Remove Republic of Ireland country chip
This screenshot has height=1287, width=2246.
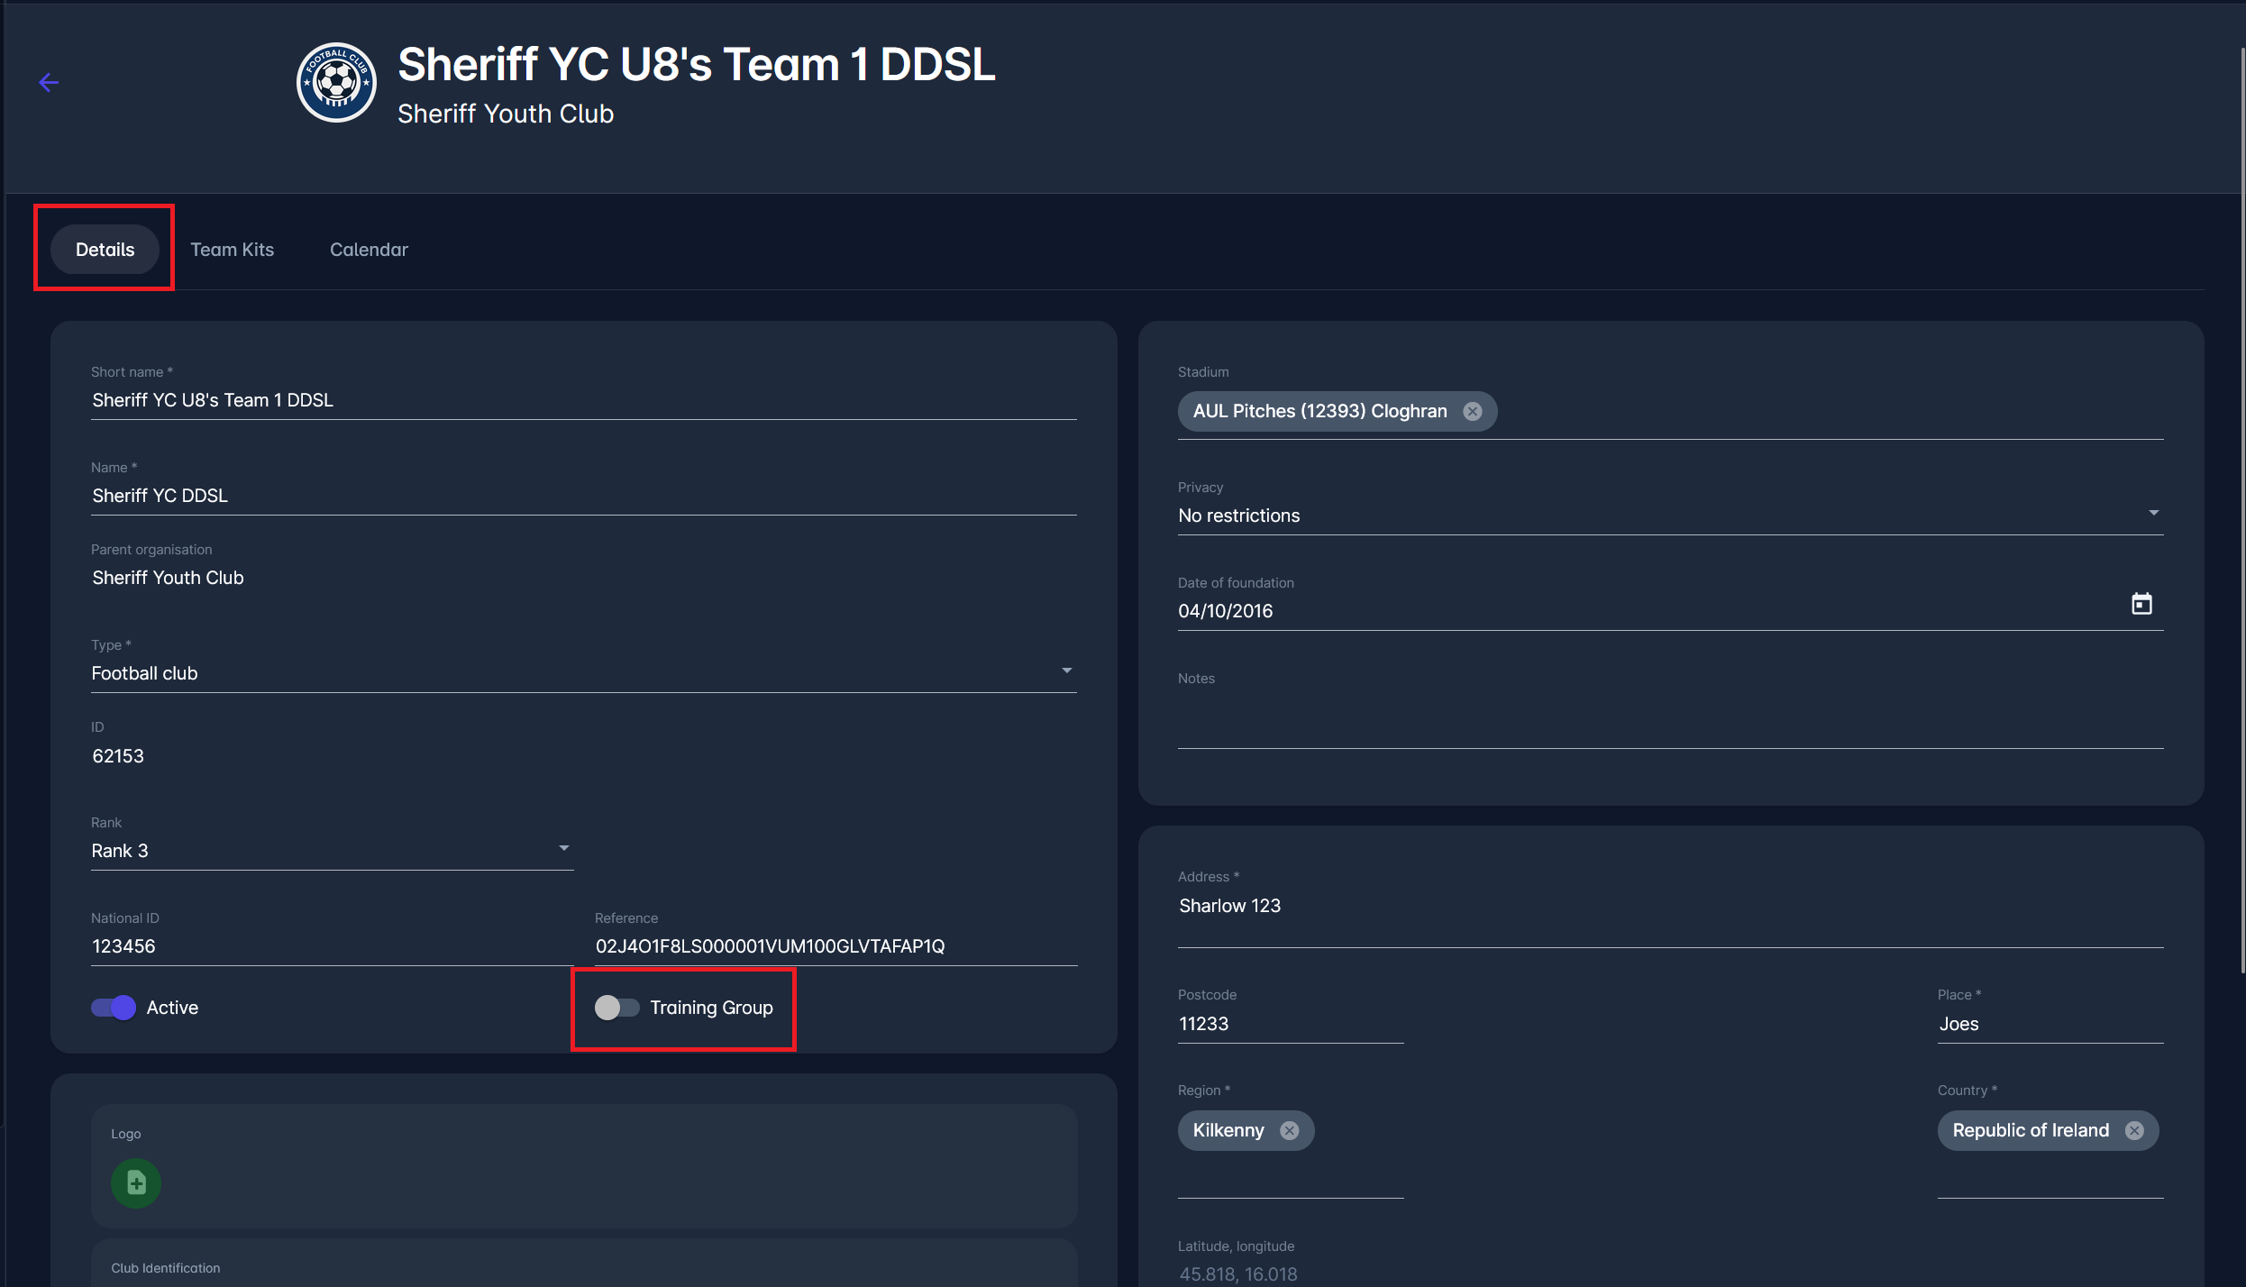2134,1131
